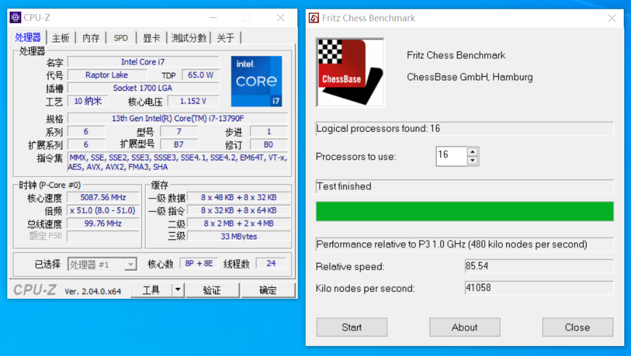631x356 pixels.
Task: Click the Processors to use input field
Action: (x=452, y=156)
